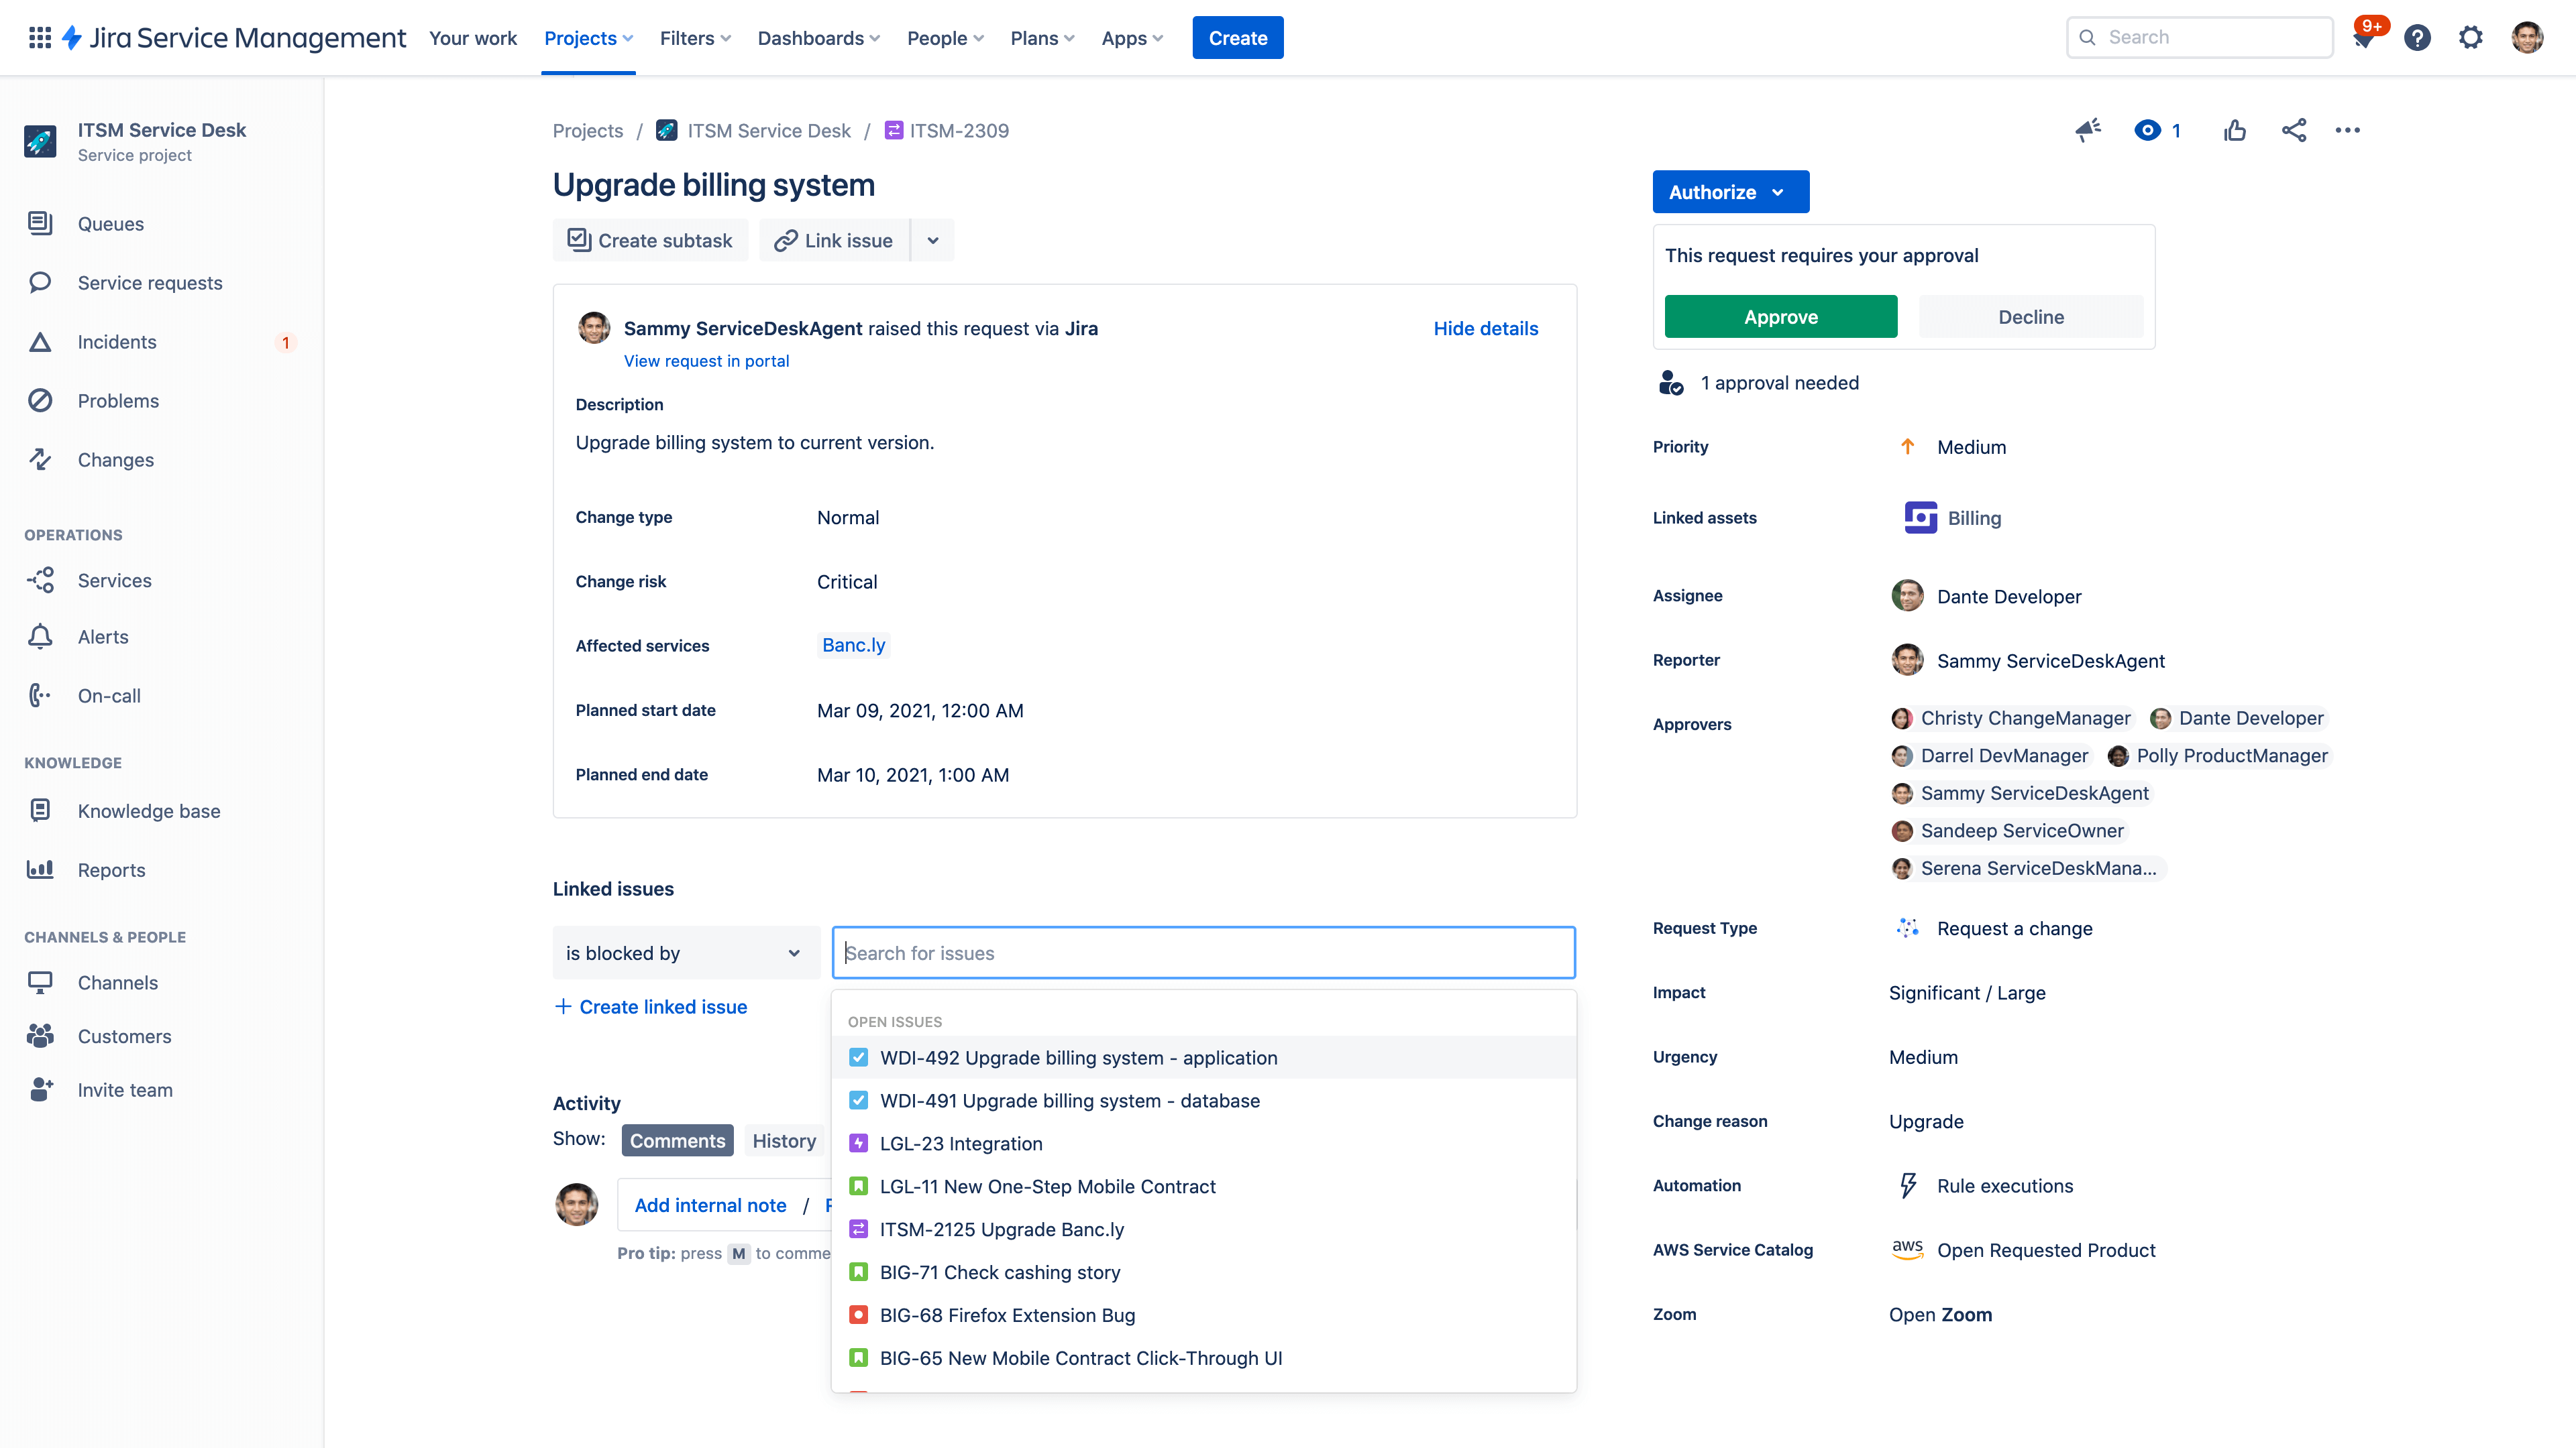Open more subtask creation options chevron
This screenshot has width=2576, height=1448.
932,240
